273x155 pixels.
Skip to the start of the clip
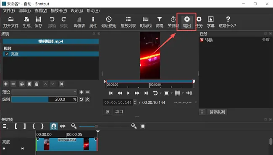pyautogui.click(x=111, y=93)
